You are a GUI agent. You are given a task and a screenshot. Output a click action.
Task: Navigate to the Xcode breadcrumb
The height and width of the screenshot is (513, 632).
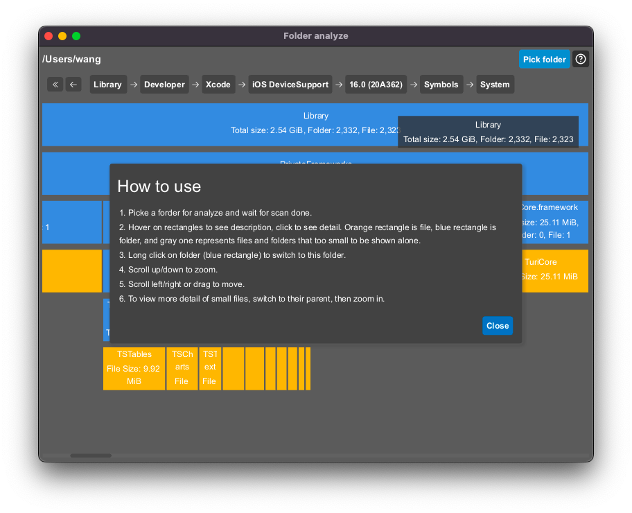coord(218,85)
